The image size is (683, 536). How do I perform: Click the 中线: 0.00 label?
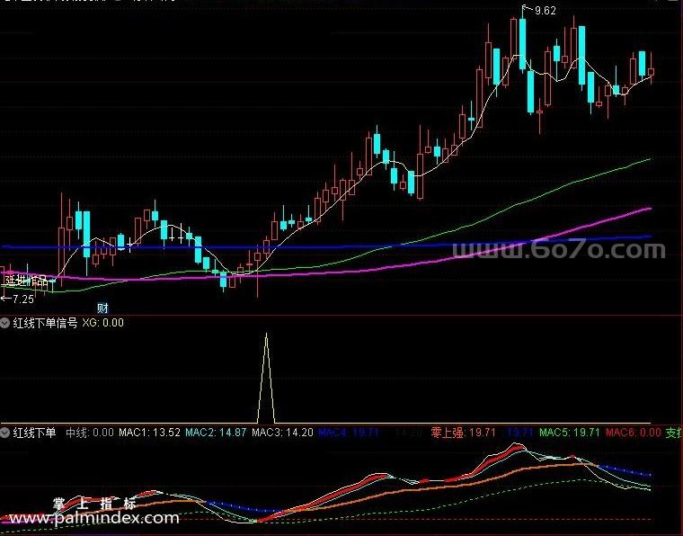[90, 433]
